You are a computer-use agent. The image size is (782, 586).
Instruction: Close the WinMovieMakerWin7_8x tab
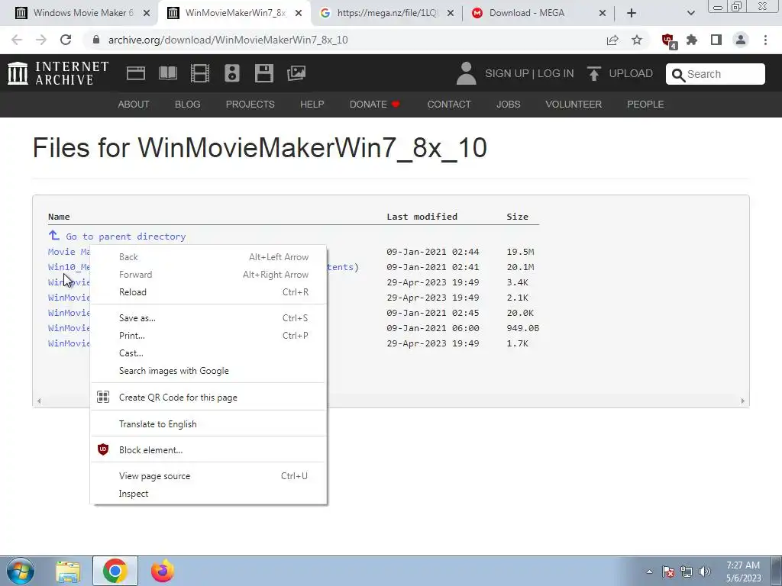299,14
